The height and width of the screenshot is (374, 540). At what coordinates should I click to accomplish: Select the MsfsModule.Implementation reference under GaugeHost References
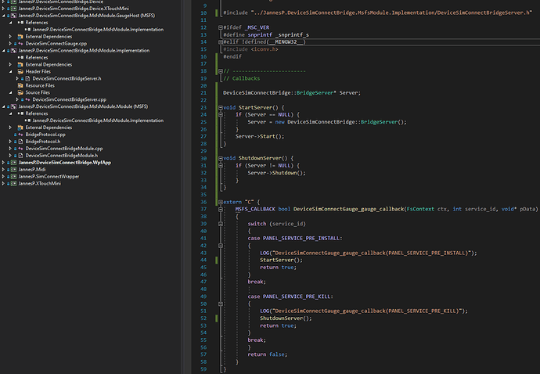[98, 30]
